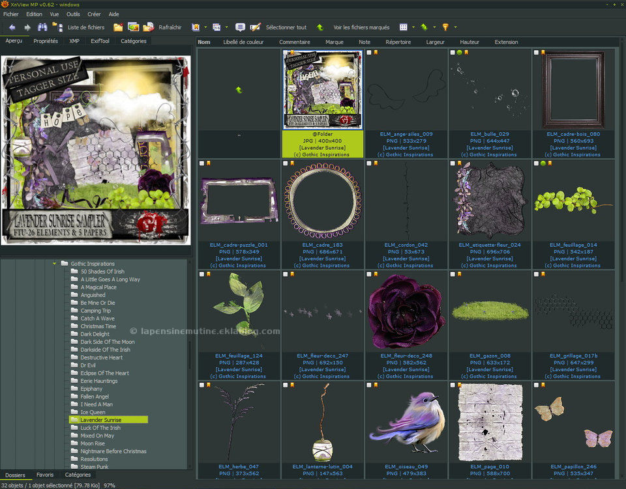The height and width of the screenshot is (489, 626).
Task: Open the dropdown arrow beside the grid view icon
Action: pyautogui.click(x=413, y=27)
